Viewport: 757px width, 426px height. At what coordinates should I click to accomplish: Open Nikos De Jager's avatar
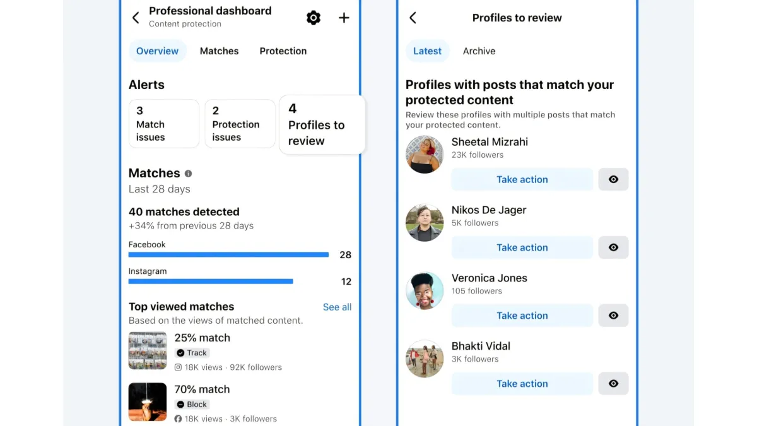(x=425, y=223)
